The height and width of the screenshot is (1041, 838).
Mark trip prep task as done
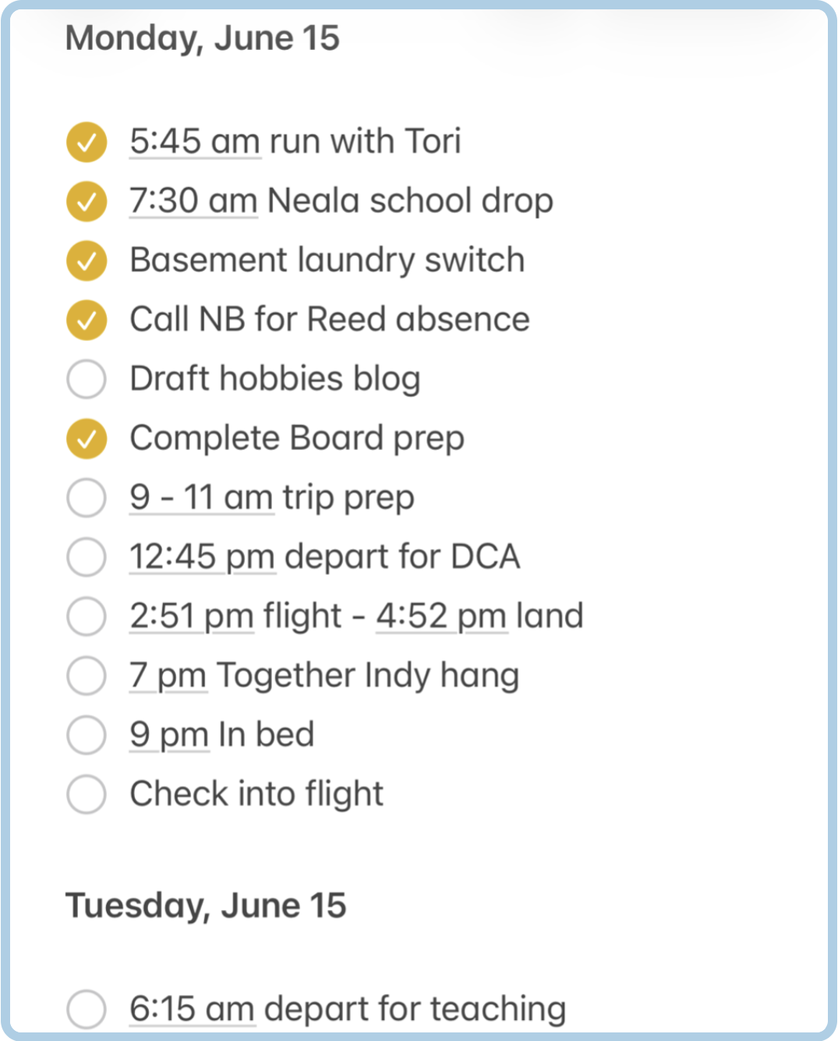point(87,497)
